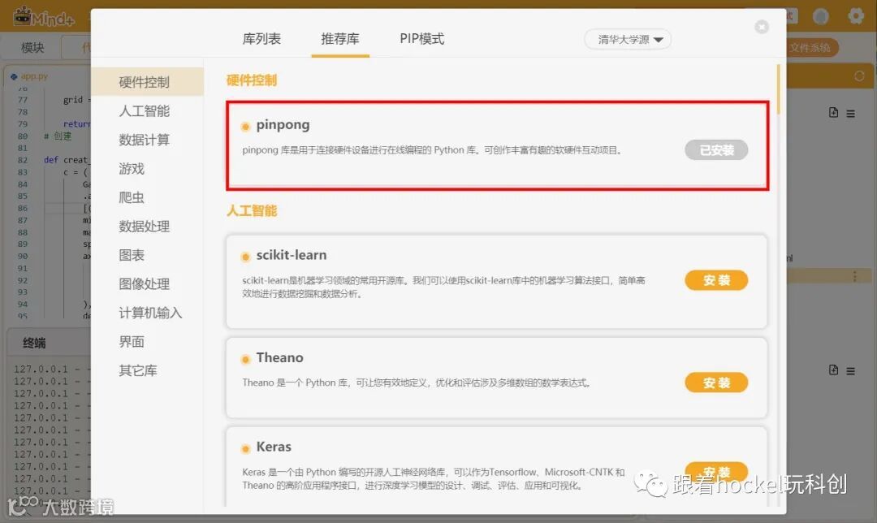The width and height of the screenshot is (877, 523).
Task: Click the lower new file icon on right panel
Action: 833,370
